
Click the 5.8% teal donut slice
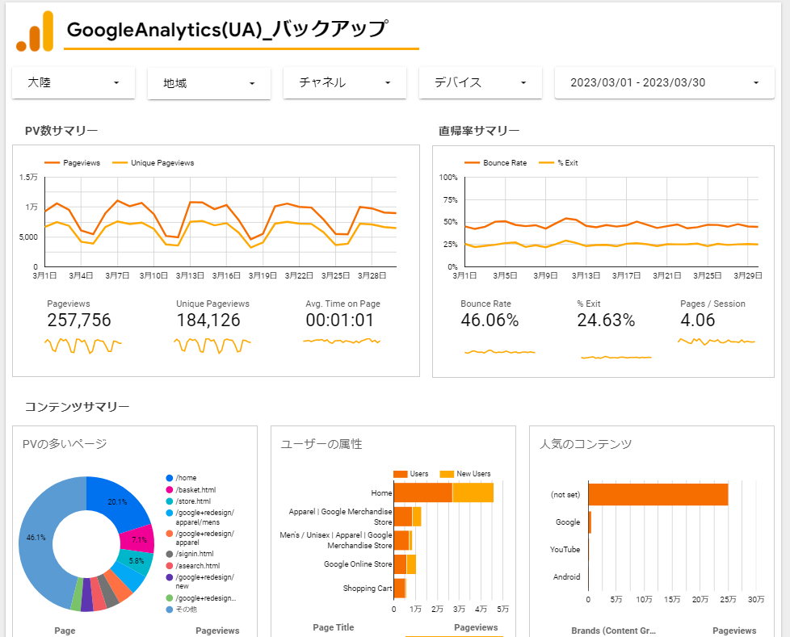[137, 561]
